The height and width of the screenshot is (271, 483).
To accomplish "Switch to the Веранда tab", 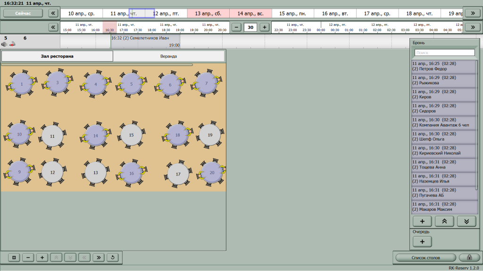I will pos(168,56).
